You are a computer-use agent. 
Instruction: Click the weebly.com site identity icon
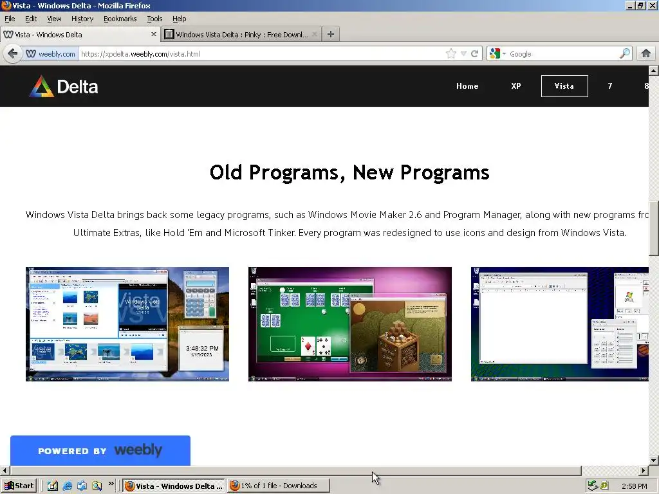51,54
